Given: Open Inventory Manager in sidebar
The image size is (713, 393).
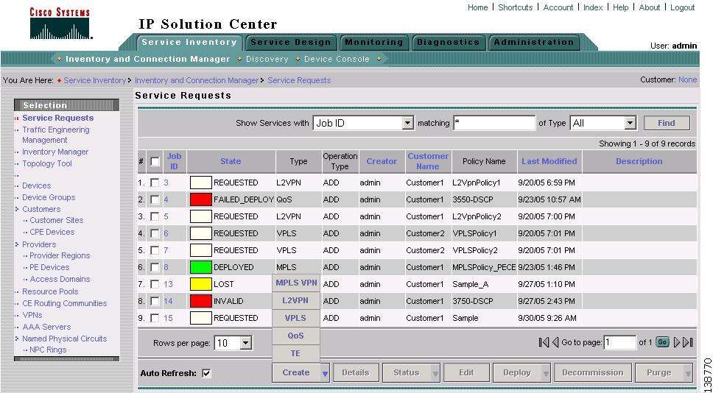Looking at the screenshot, I should click(55, 152).
